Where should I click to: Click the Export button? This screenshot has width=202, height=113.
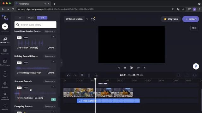(191, 19)
